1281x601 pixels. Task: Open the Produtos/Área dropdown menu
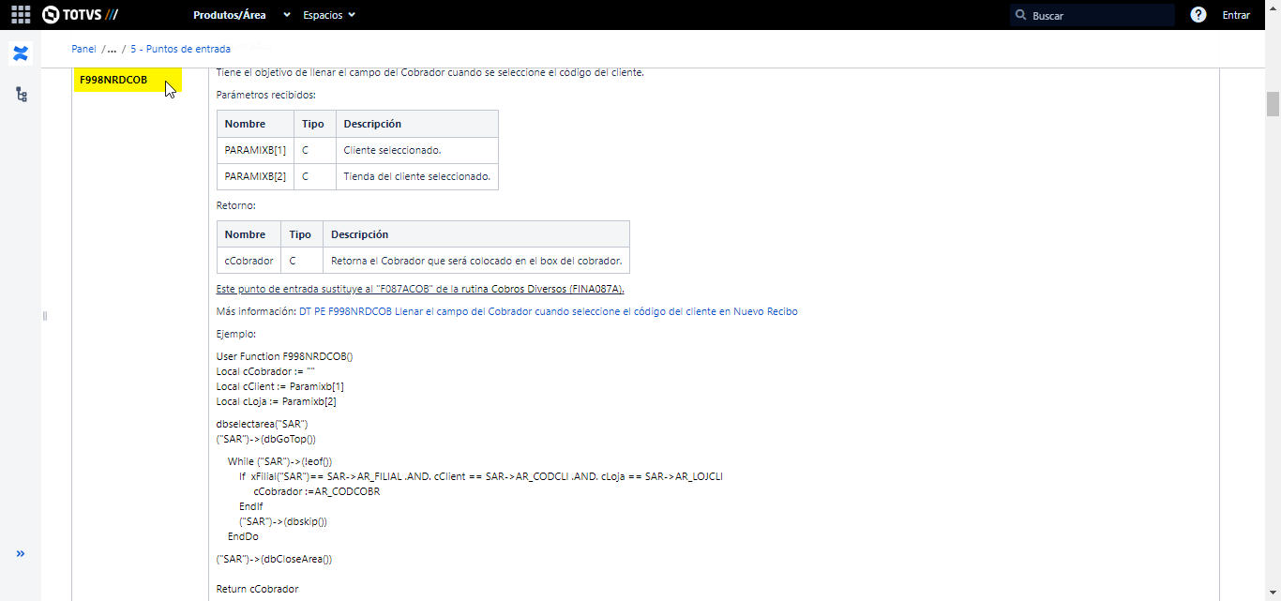pos(242,15)
